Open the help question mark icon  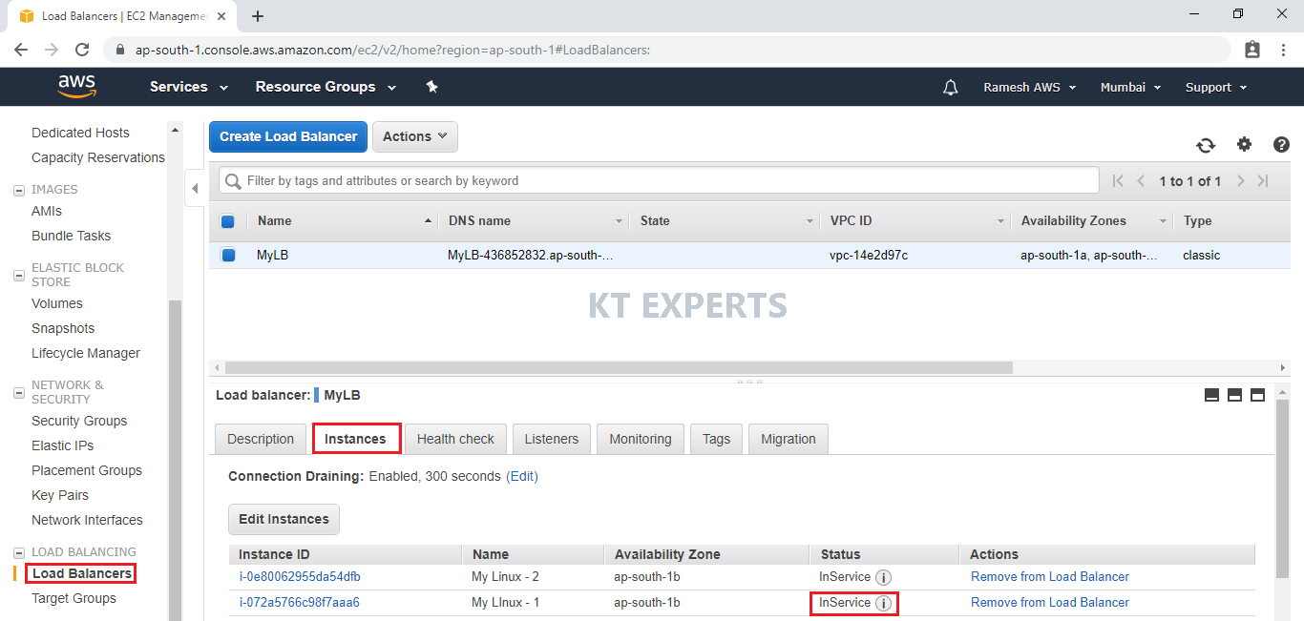coord(1282,144)
